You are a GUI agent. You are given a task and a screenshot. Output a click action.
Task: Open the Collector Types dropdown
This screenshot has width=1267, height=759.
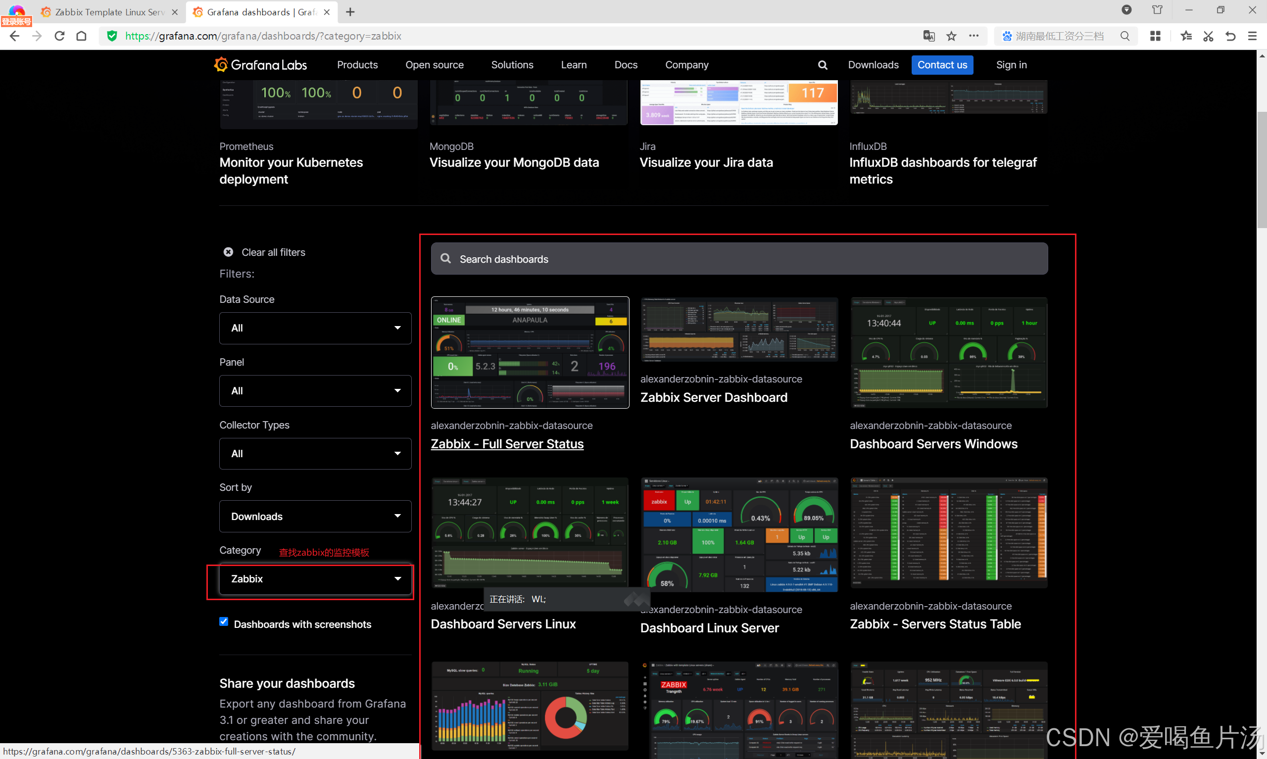pyautogui.click(x=315, y=454)
